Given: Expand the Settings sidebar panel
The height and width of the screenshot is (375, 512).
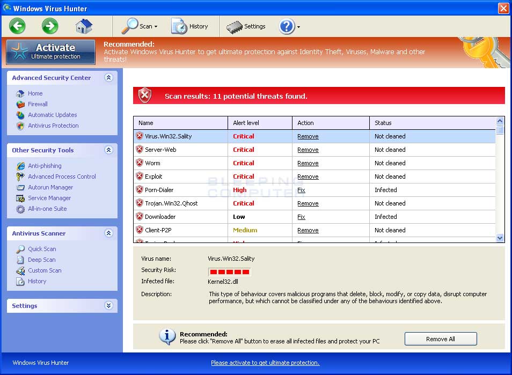Looking at the screenshot, I should coord(109,306).
